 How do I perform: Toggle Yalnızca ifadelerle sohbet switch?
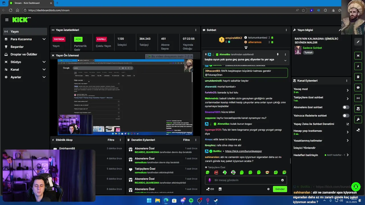[346, 116]
